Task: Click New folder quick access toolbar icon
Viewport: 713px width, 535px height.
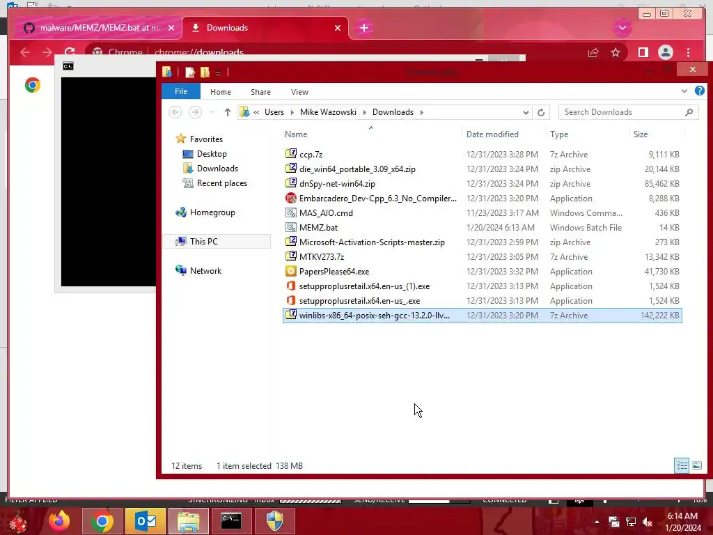Action: (205, 72)
